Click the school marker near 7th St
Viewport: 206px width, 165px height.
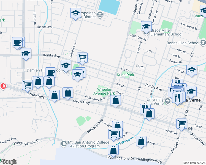click(x=192, y=70)
